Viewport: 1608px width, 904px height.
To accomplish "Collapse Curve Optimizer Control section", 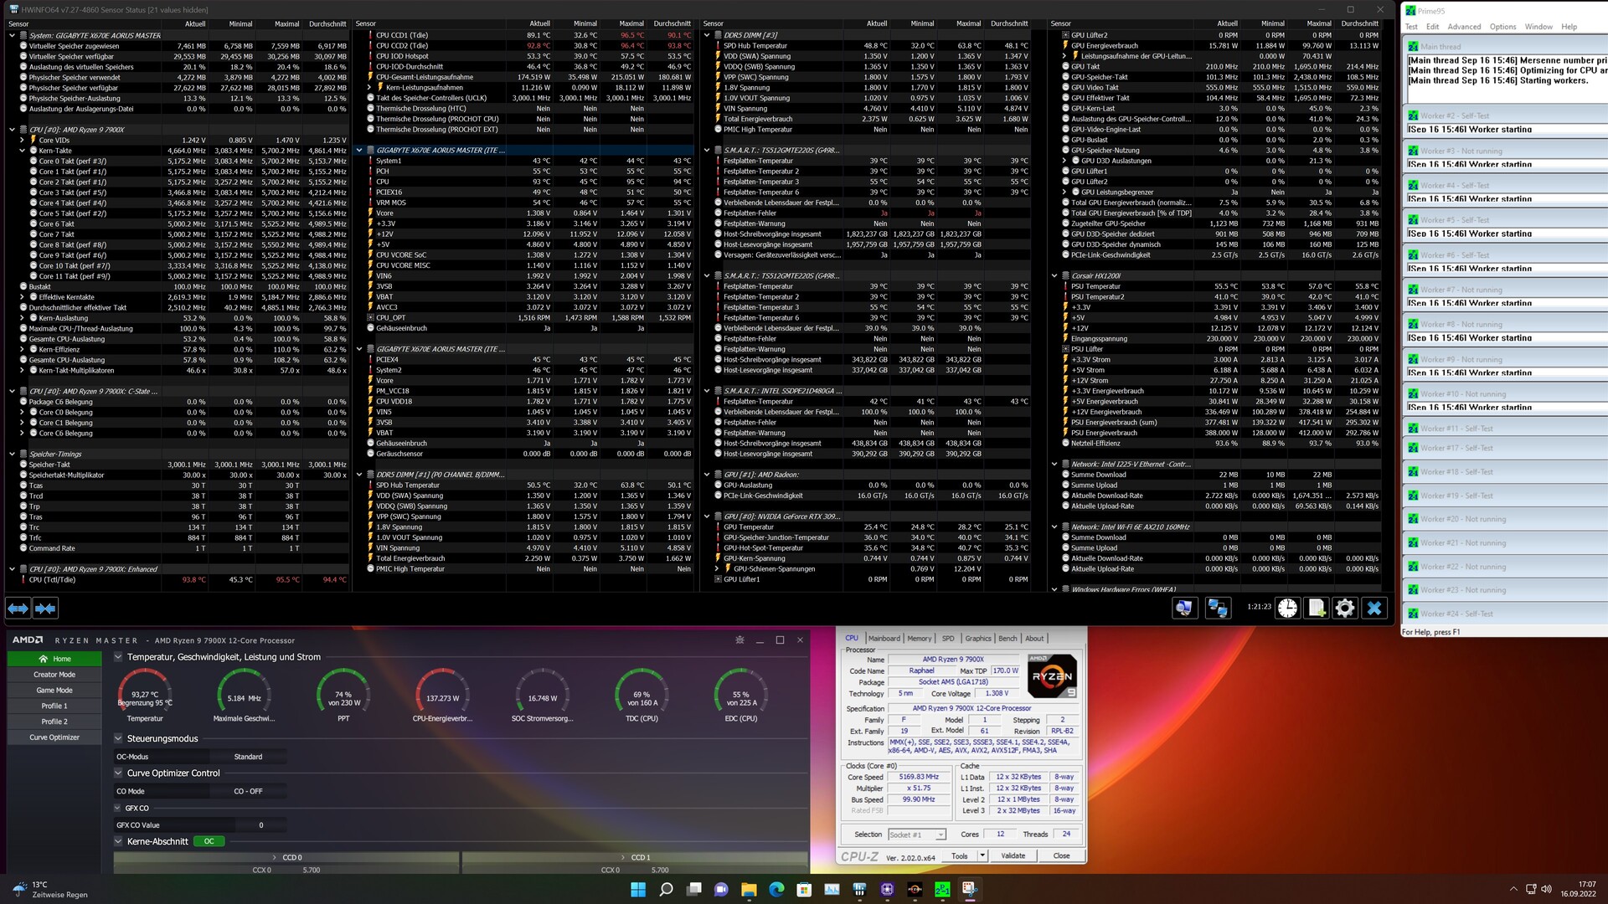I will point(118,773).
